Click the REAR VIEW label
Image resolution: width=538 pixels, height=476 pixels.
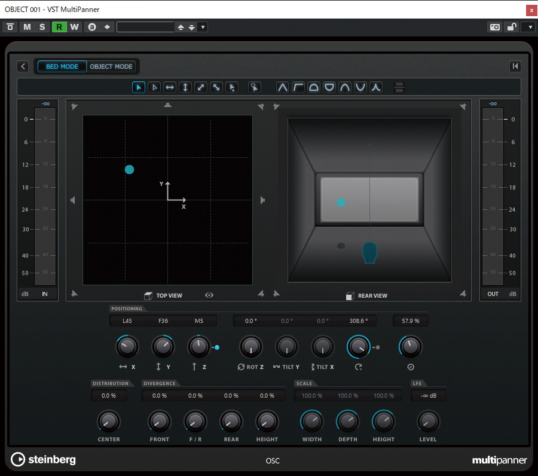[x=372, y=296]
